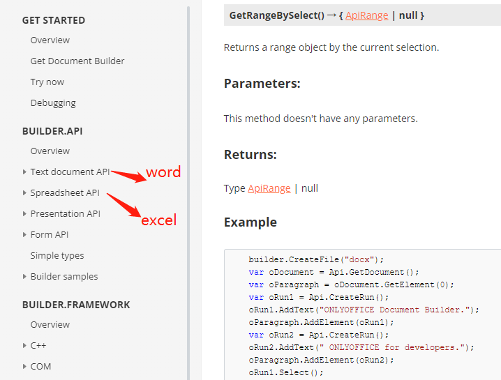
Task: Open Overview under Builder.Framework
Action: pos(50,325)
